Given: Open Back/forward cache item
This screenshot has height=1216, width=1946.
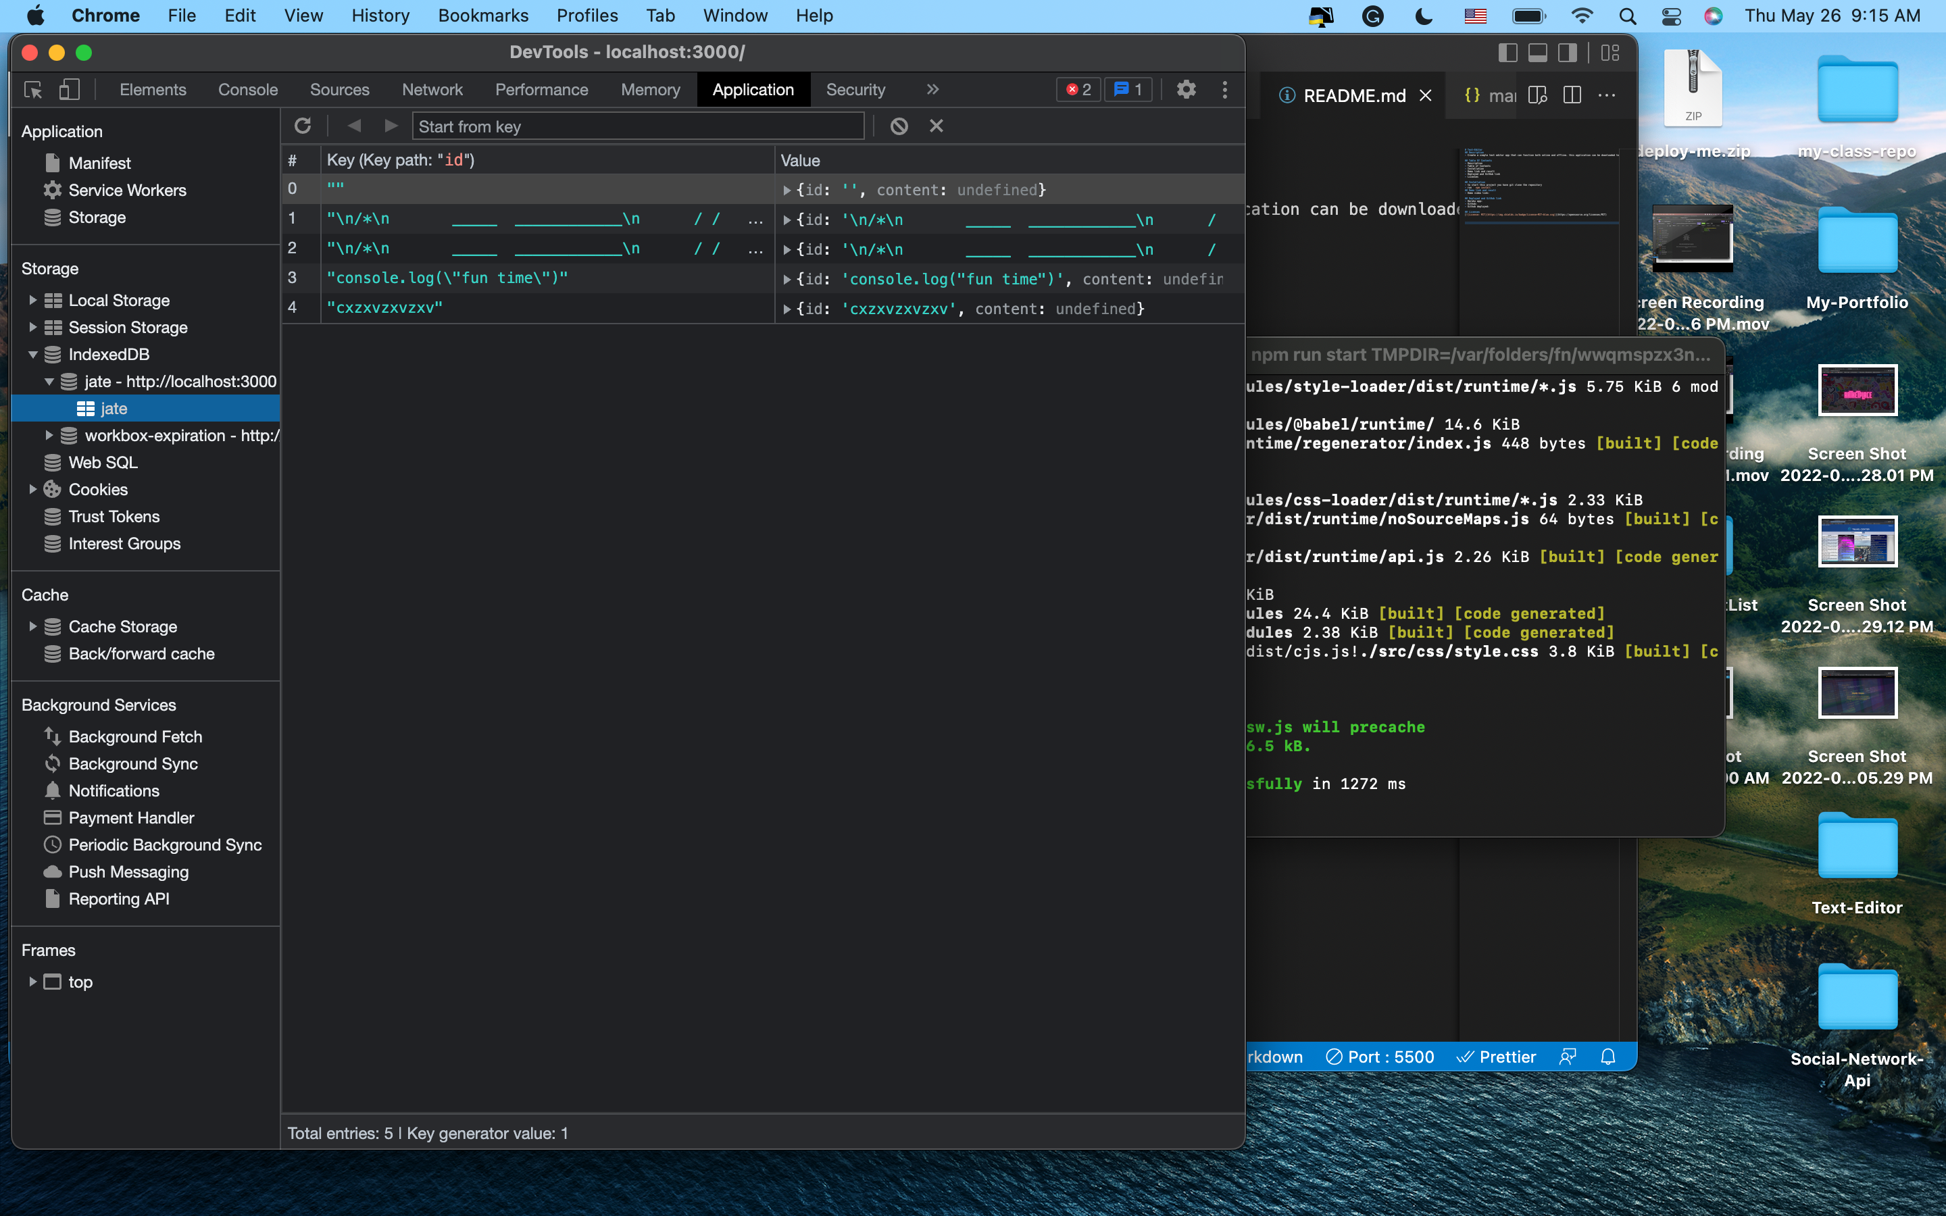Looking at the screenshot, I should click(x=141, y=654).
